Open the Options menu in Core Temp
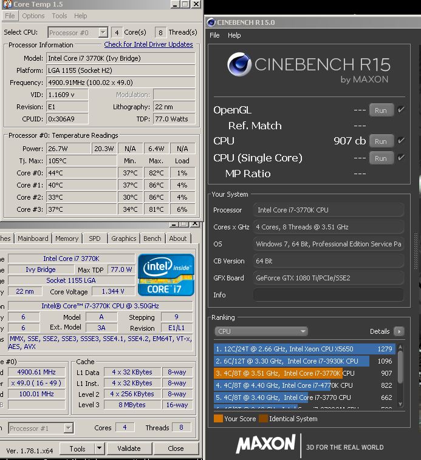421x460 pixels. 33,16
